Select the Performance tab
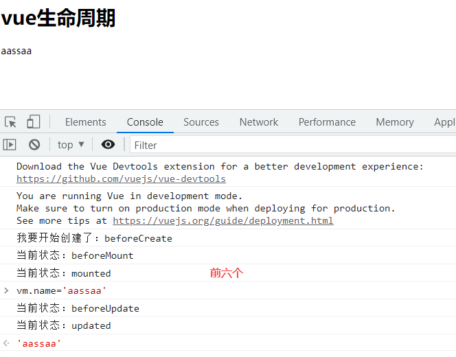 [327, 122]
